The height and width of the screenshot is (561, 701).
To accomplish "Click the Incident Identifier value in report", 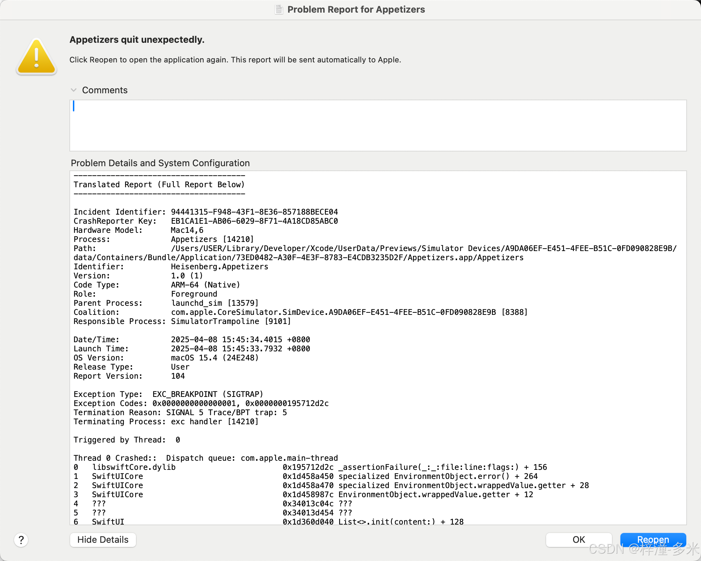I will 254,212.
